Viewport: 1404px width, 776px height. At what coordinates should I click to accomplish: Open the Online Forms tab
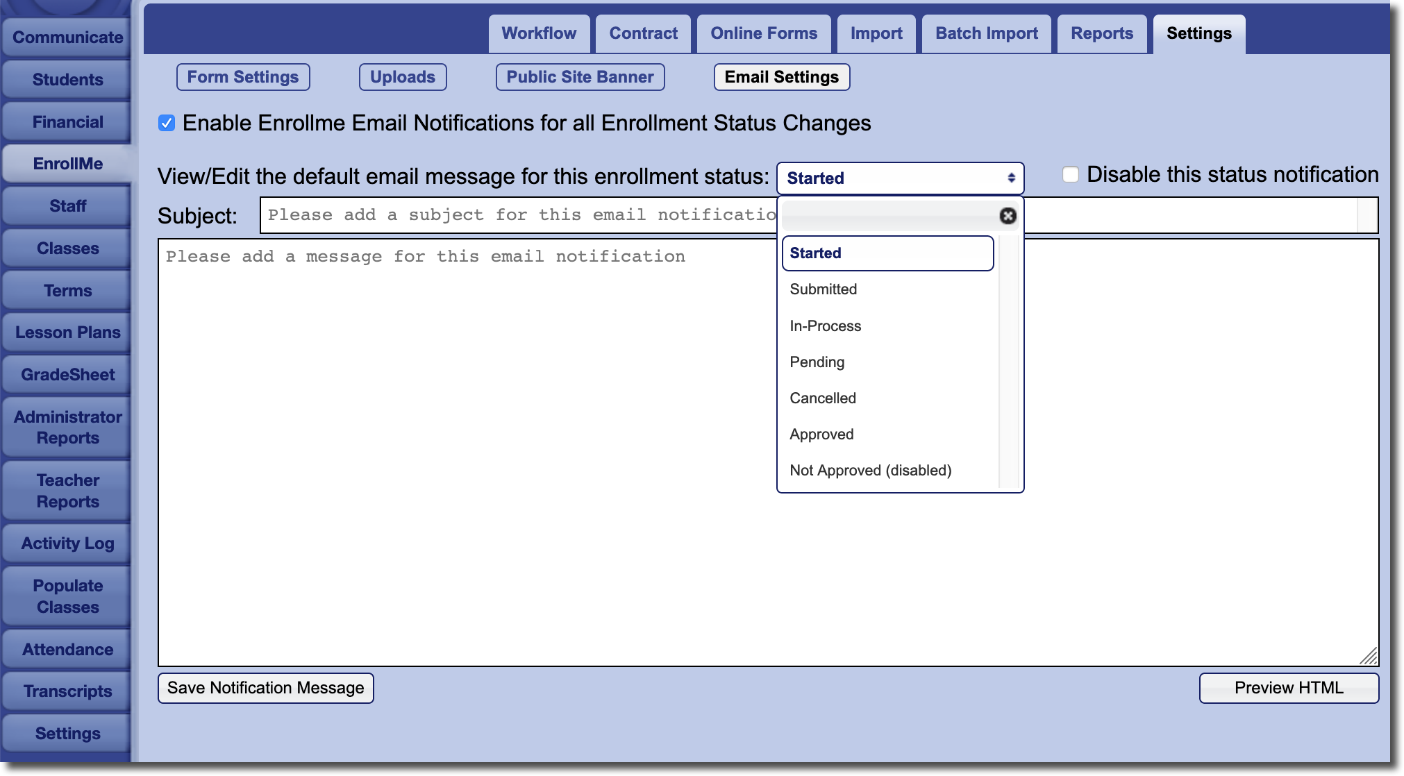764,33
